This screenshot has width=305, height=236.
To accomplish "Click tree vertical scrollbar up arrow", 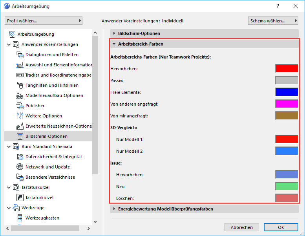I will click(95, 33).
